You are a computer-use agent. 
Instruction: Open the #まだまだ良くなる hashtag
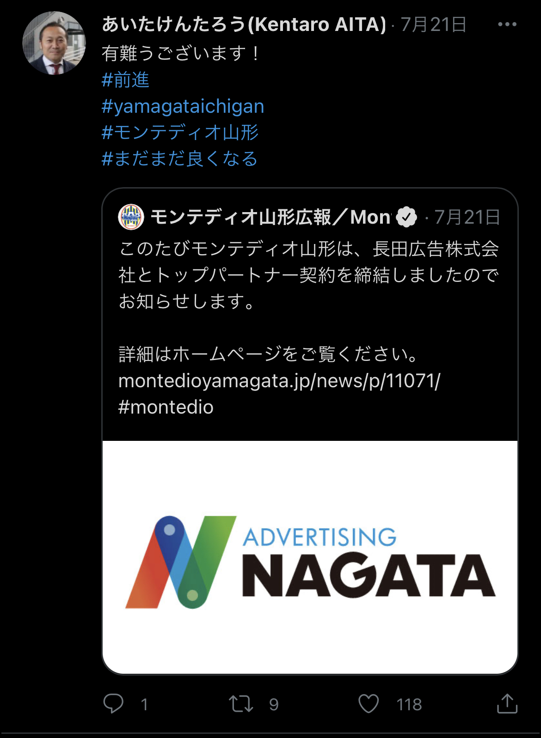(x=179, y=159)
